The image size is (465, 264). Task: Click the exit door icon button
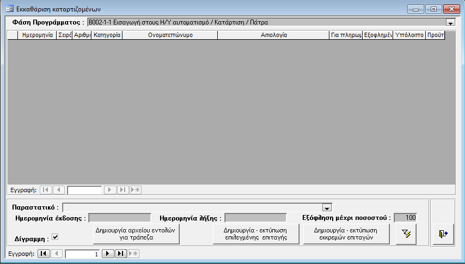443,234
